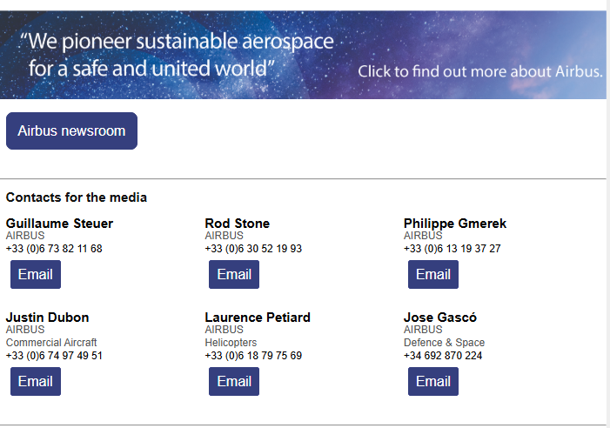Click Laurence Petiard's name
The height and width of the screenshot is (428, 610).
click(x=258, y=318)
